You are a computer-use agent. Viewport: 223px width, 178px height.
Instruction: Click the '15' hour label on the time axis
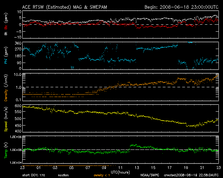[x=153, y=168]
